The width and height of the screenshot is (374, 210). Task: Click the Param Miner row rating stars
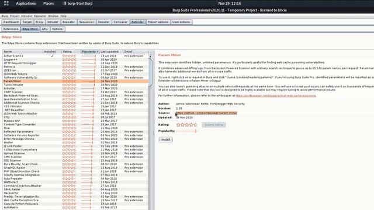pos(69,81)
